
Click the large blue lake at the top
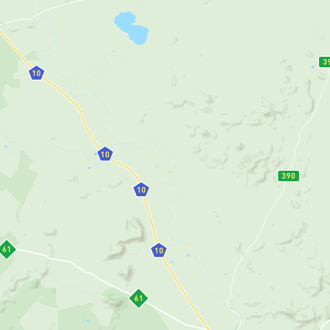point(132,28)
